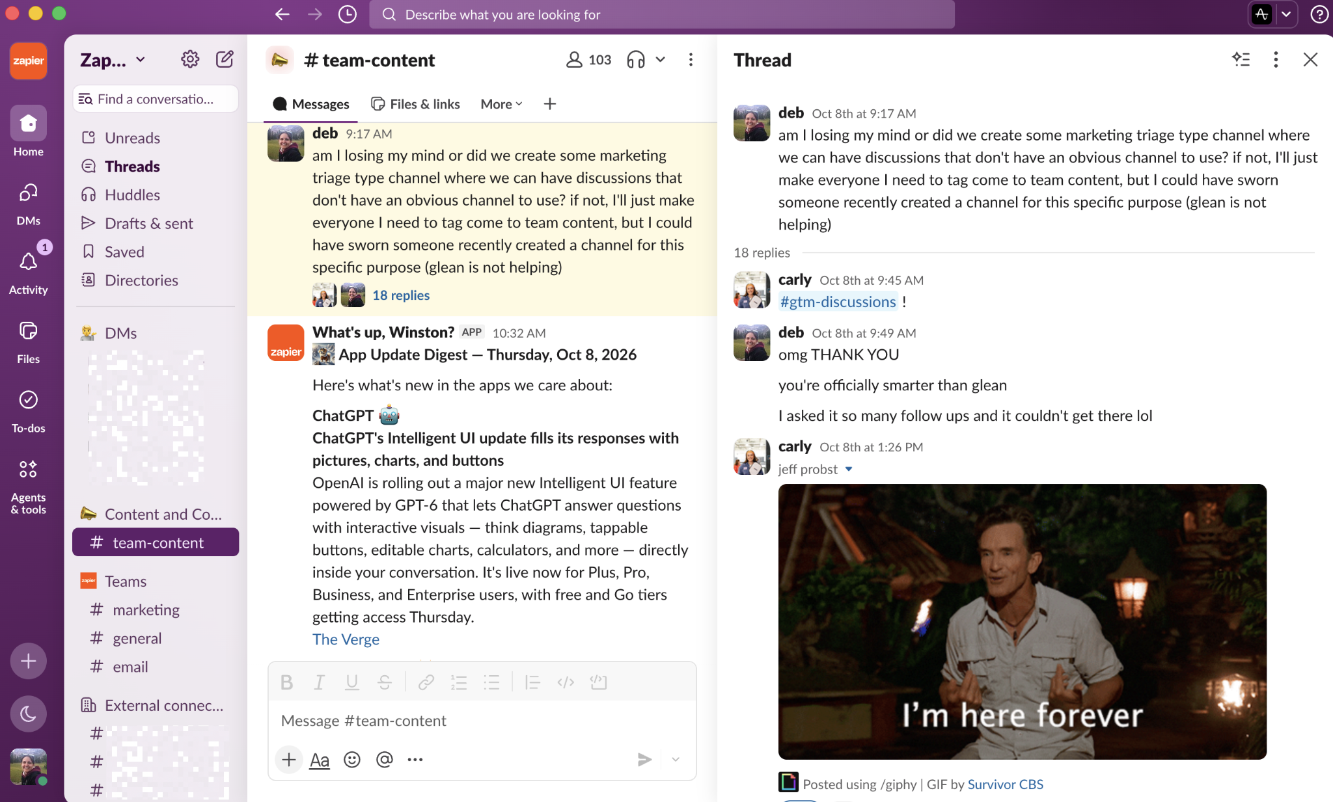The image size is (1333, 802).
Task: Open the More tab dropdown
Action: click(x=501, y=104)
